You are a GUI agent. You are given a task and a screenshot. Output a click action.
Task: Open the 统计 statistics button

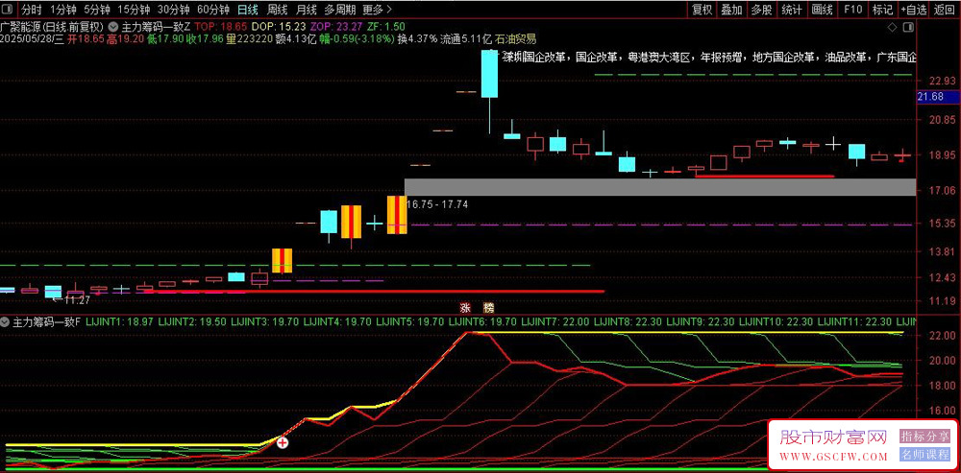pyautogui.click(x=792, y=10)
